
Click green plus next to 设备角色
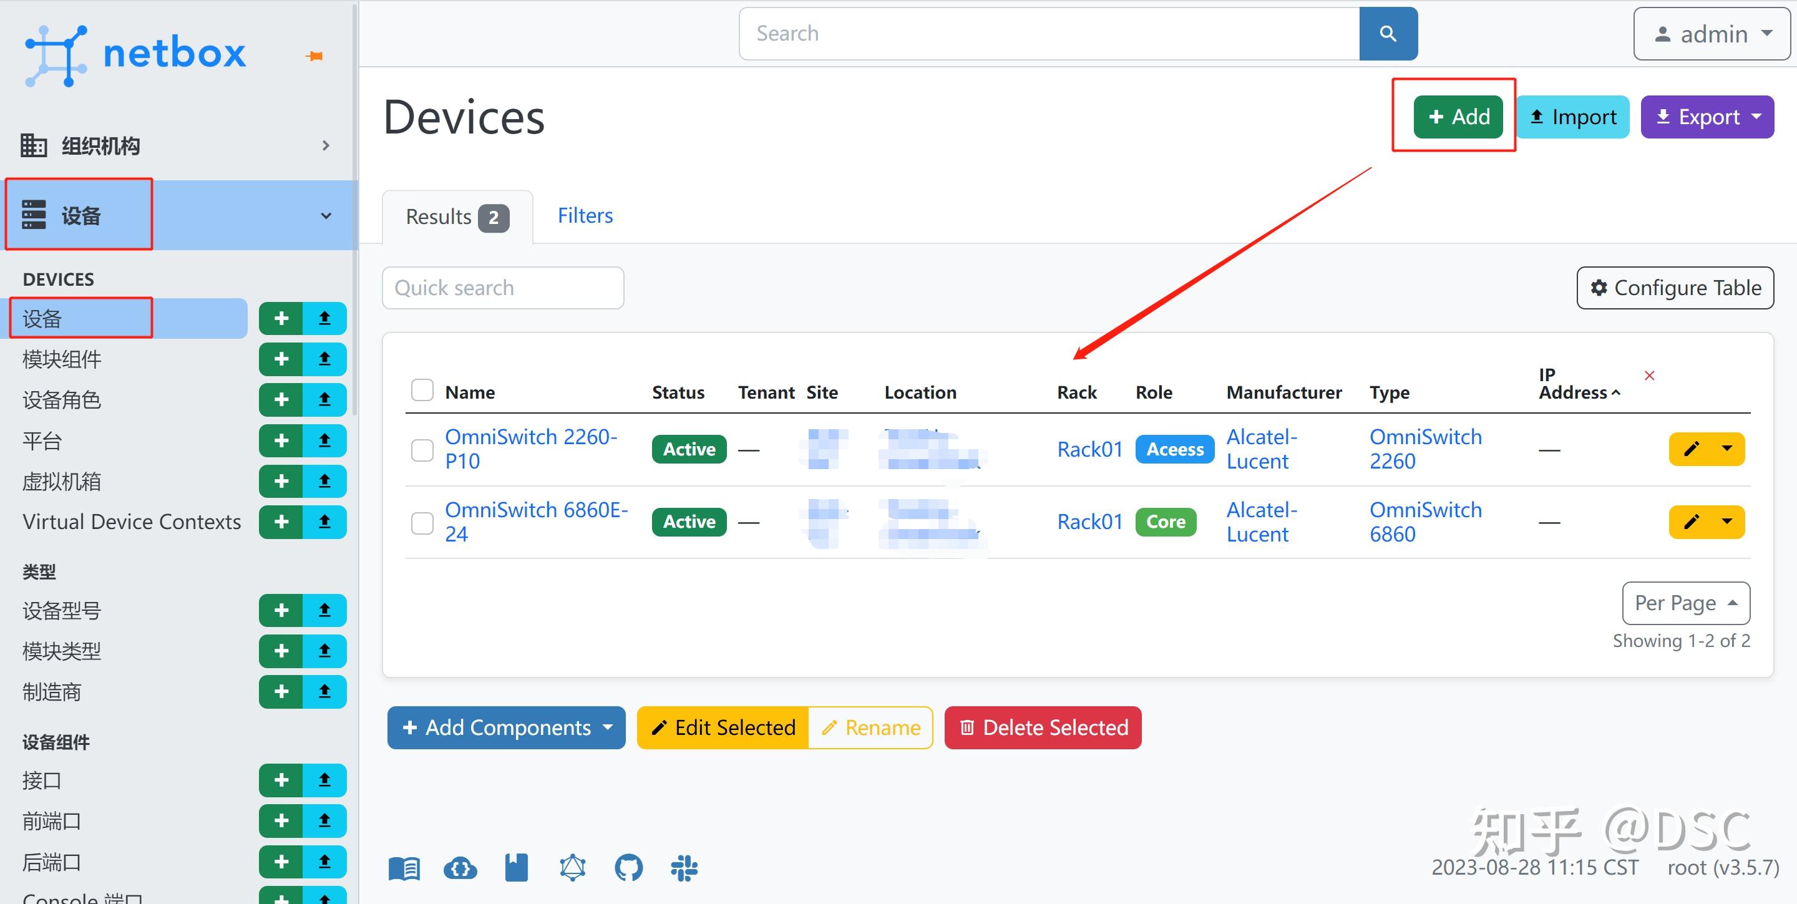coord(281,400)
